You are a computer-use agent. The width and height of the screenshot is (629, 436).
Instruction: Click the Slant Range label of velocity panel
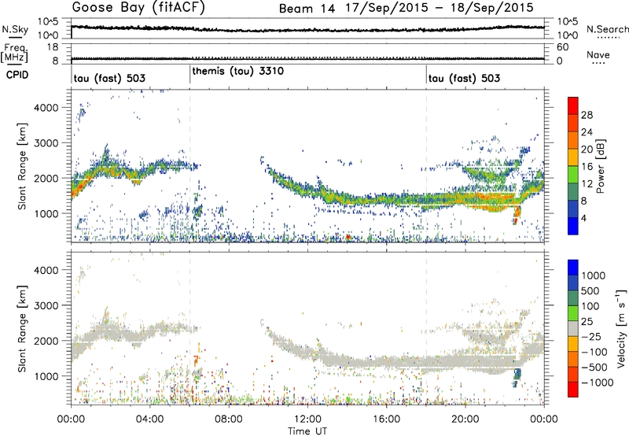click(x=22, y=328)
